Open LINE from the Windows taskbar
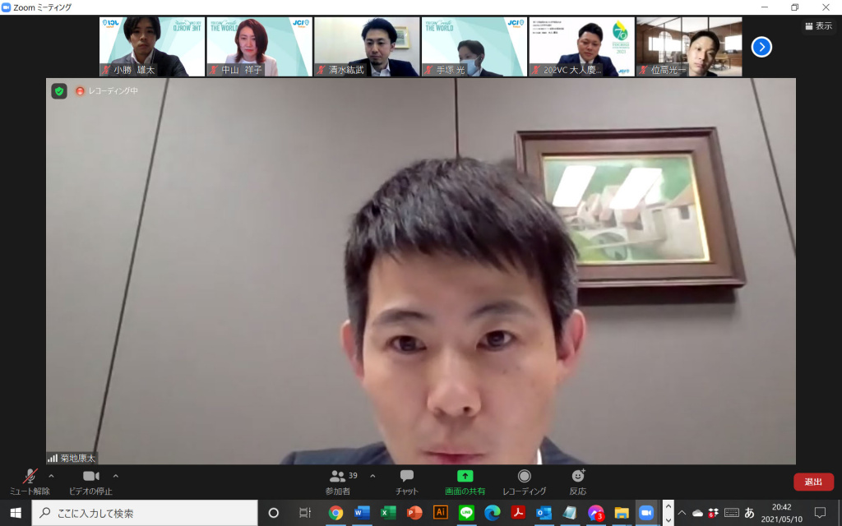Screen dimensions: 842x526 [x=465, y=513]
